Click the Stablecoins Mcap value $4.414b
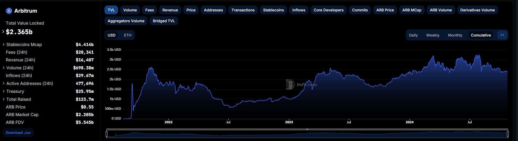 pos(85,44)
